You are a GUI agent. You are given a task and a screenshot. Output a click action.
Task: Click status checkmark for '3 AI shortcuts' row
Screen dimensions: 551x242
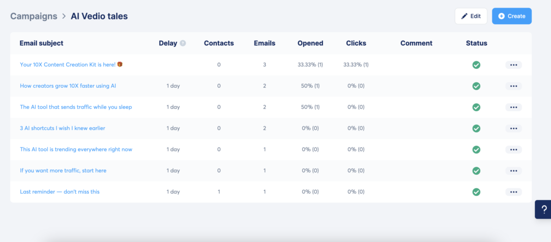[x=476, y=129]
